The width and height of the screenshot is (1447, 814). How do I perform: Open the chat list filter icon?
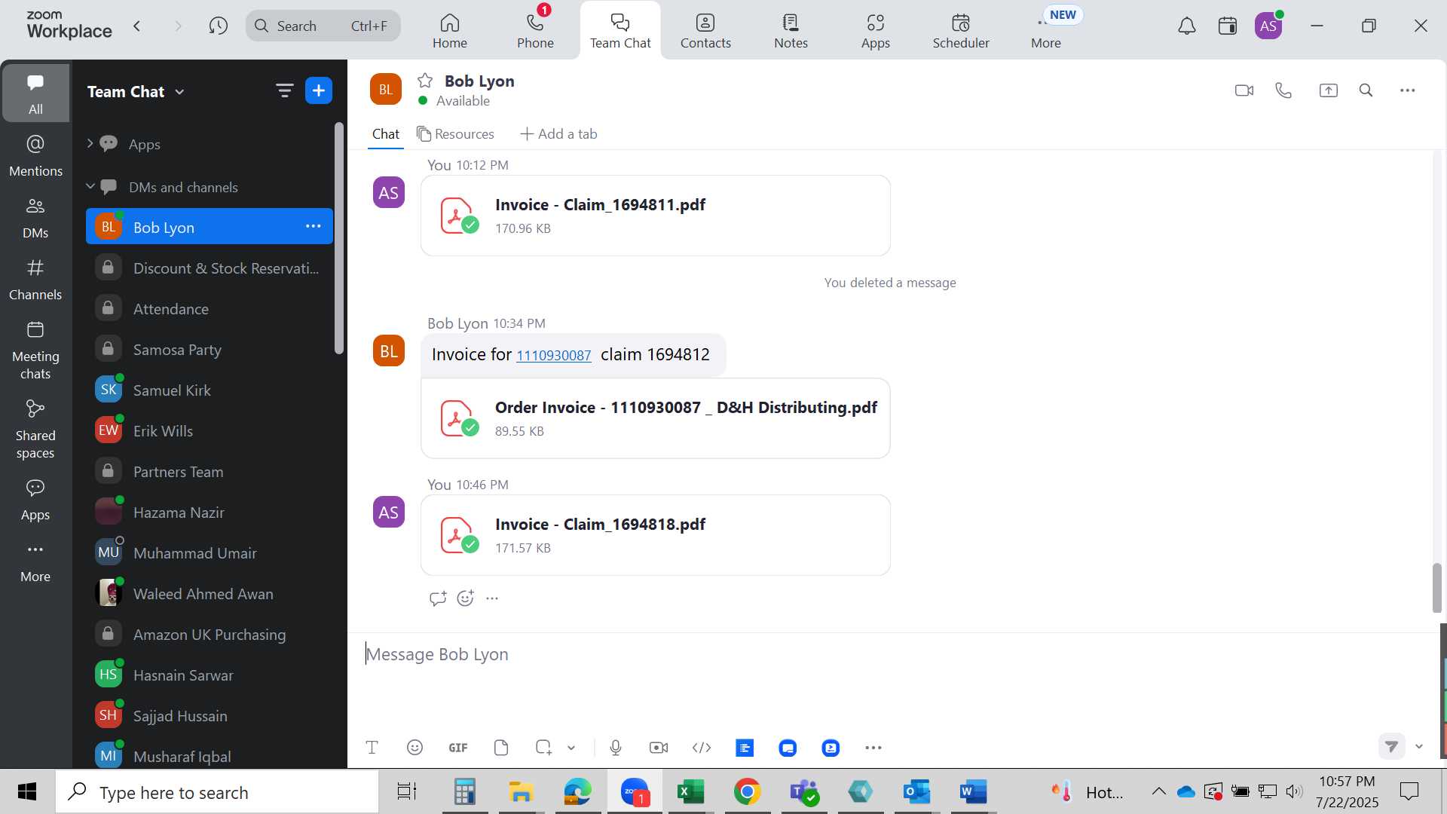point(284,91)
